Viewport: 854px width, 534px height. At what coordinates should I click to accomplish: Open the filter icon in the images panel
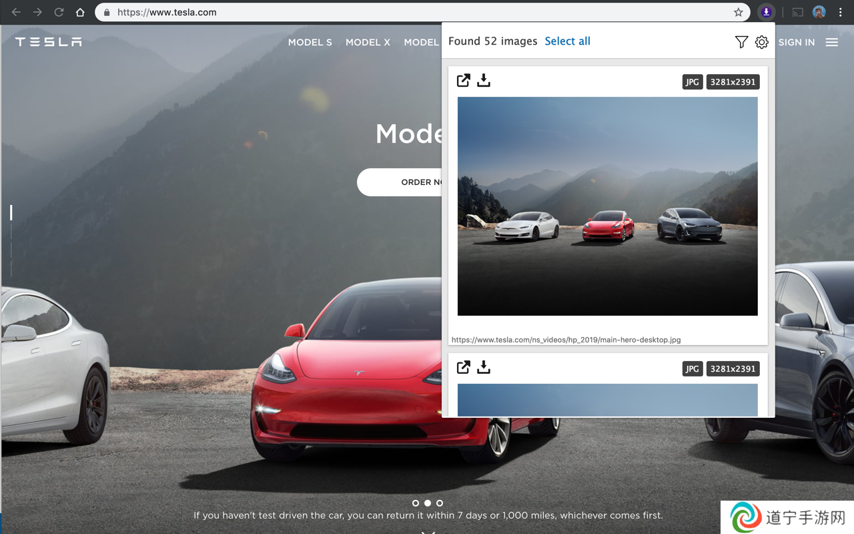[741, 42]
